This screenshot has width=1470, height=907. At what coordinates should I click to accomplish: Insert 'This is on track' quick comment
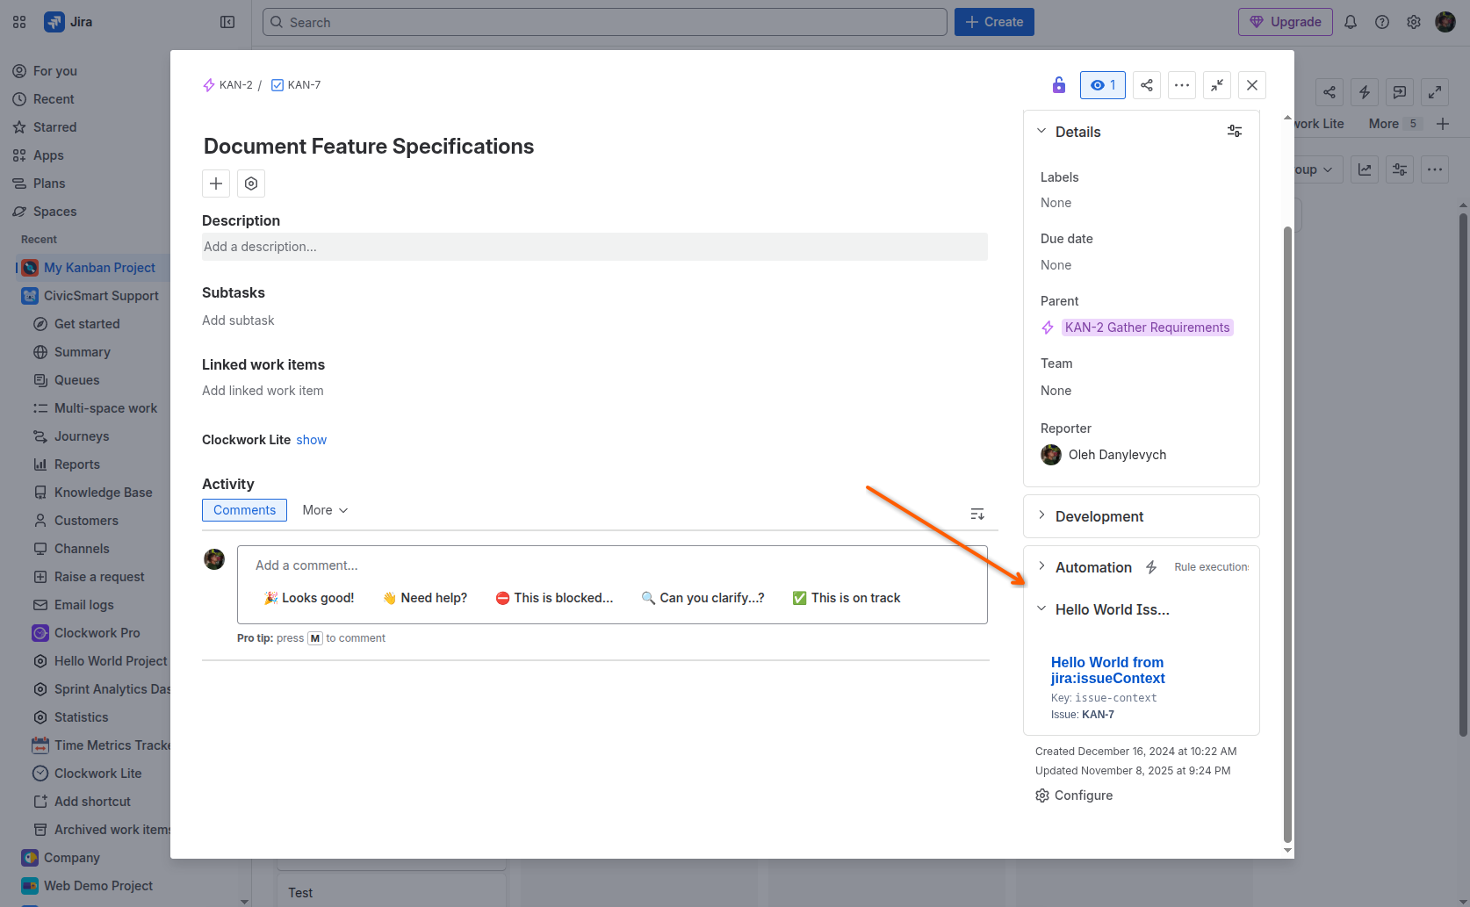[847, 598]
